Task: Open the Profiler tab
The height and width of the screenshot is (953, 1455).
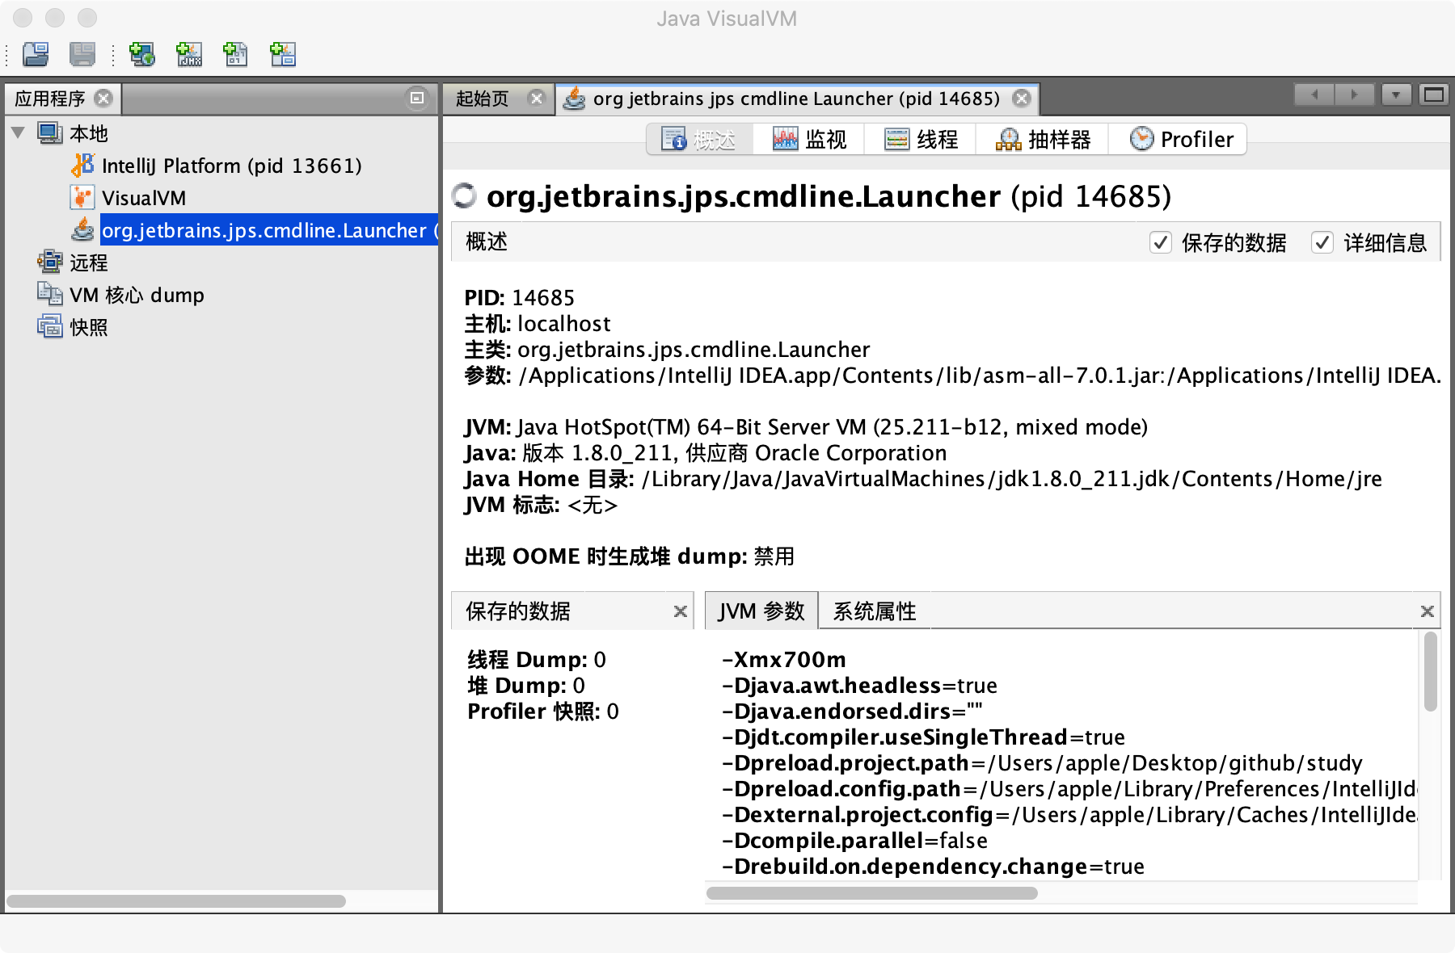Action: click(x=1179, y=139)
